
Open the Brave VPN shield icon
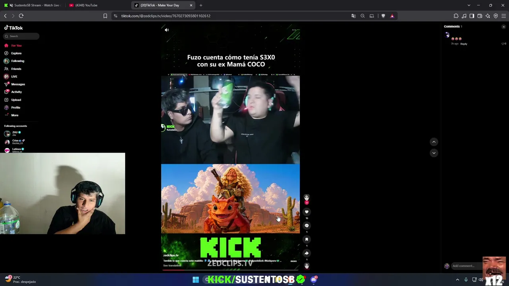click(x=496, y=16)
